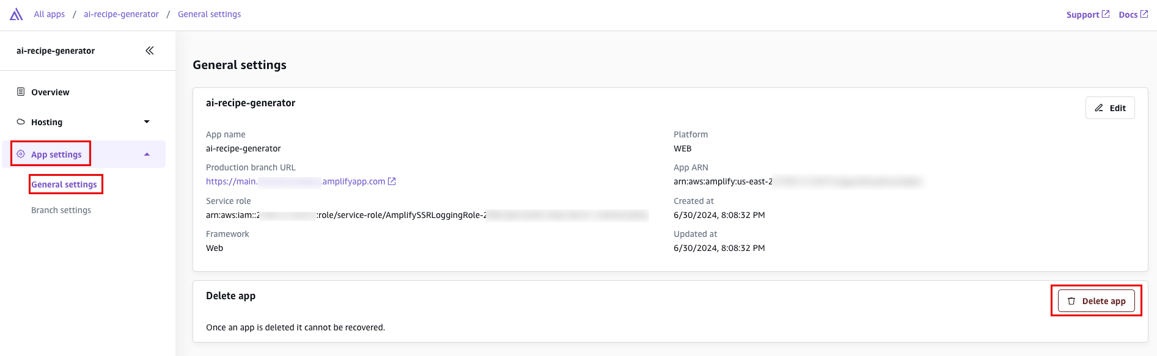Click the Overview document icon
This screenshot has height=356, width=1157.
coord(21,92)
